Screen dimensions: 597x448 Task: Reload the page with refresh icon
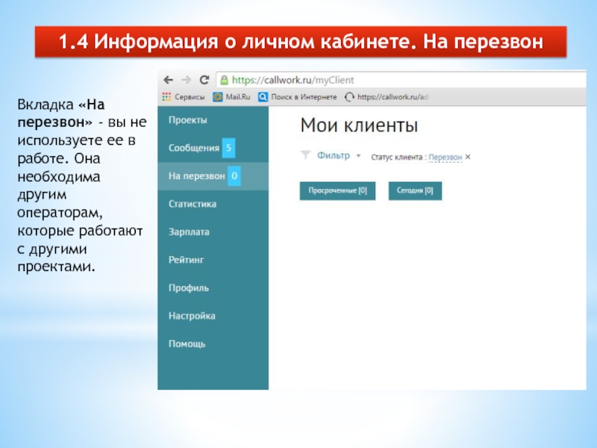pos(203,80)
